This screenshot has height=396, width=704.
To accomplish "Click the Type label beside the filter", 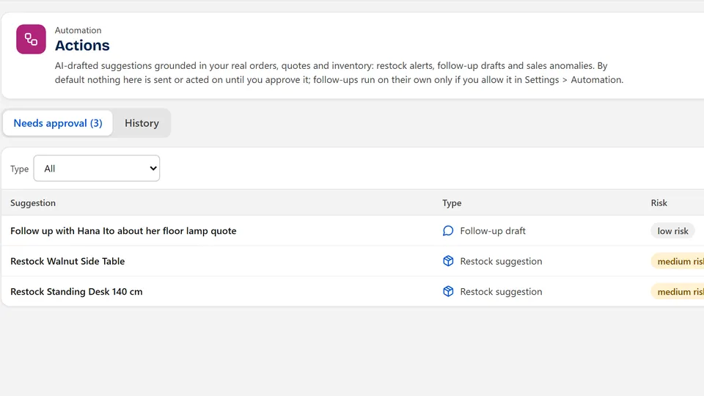I will tap(19, 169).
